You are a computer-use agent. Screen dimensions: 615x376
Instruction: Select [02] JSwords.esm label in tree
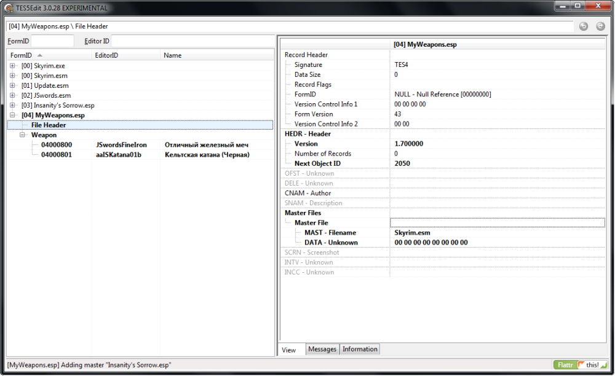(46, 95)
